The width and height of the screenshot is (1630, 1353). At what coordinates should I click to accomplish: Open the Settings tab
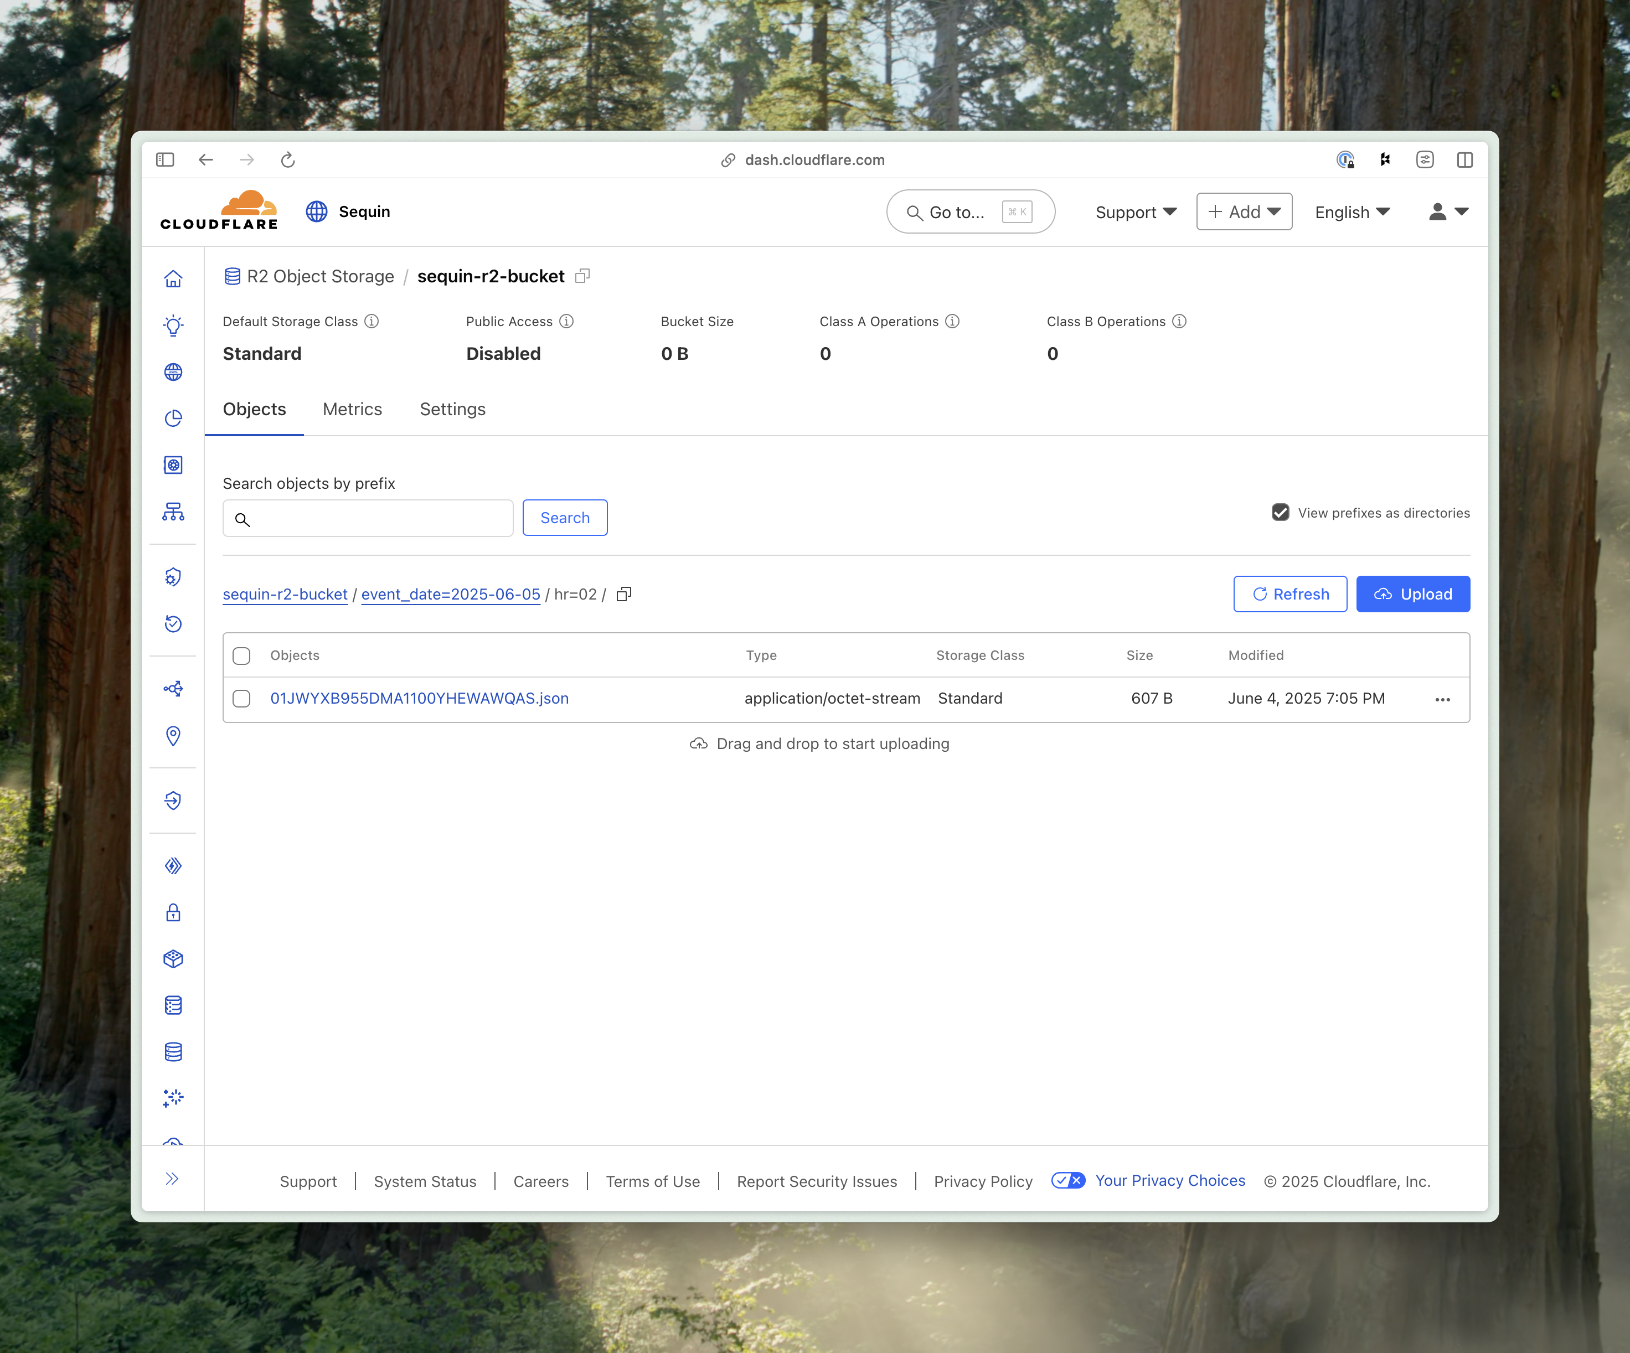(x=452, y=409)
